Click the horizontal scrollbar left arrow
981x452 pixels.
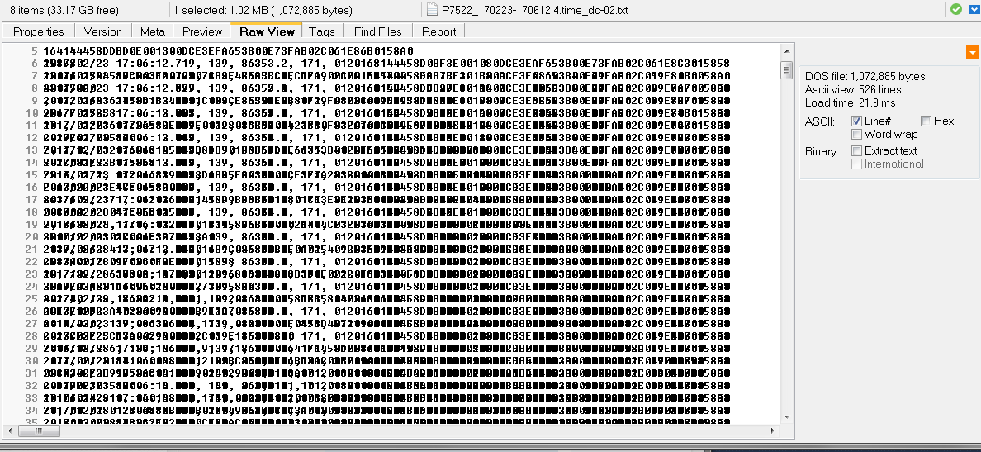pyautogui.click(x=10, y=431)
